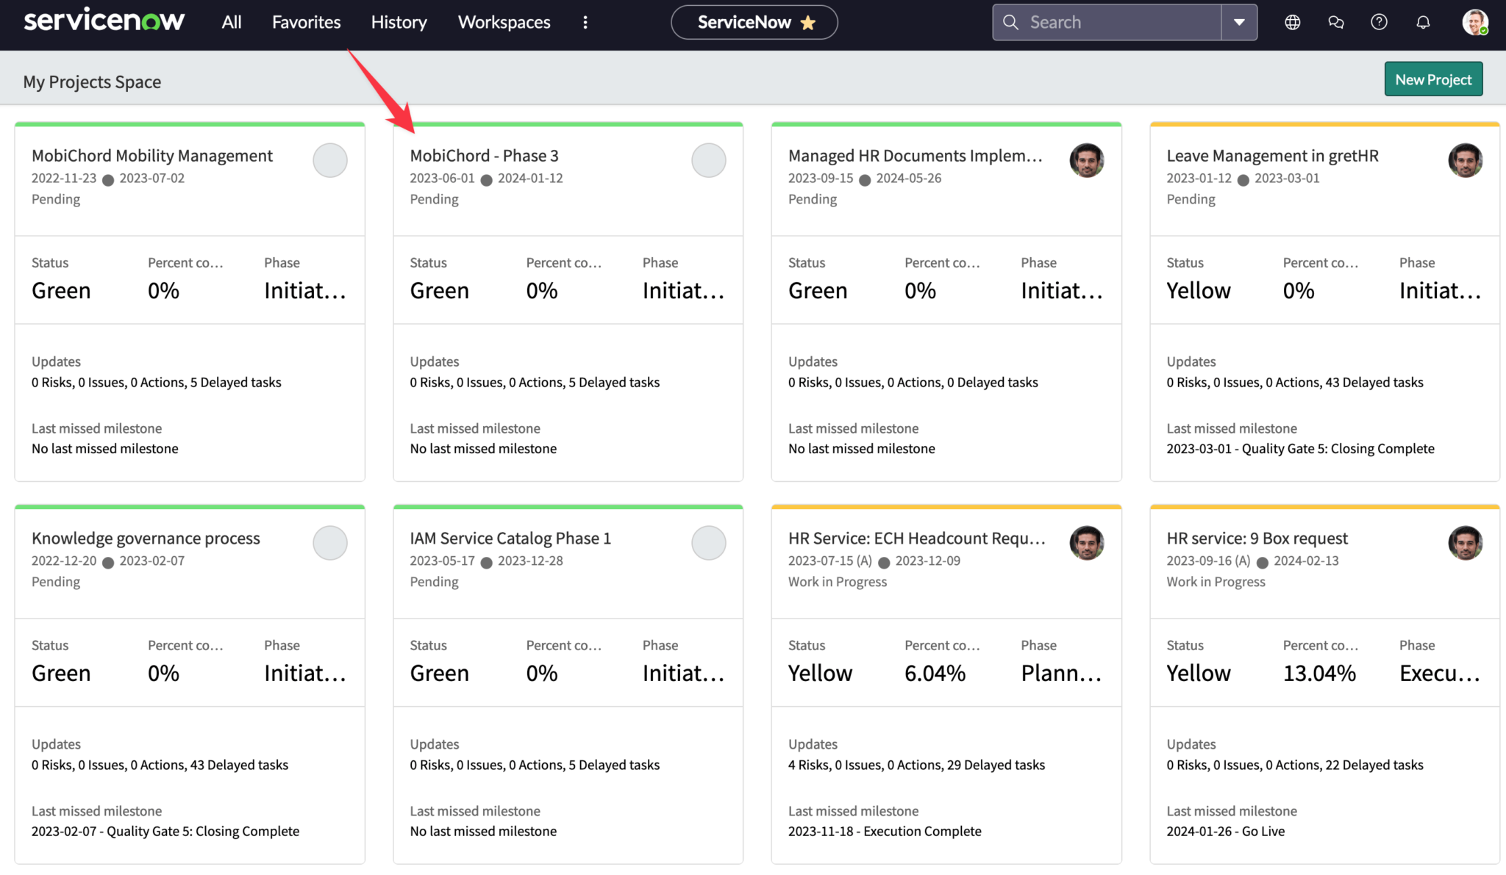Click empty avatar on IAM Service Catalog card
Viewport: 1506px width, 875px height.
click(709, 543)
